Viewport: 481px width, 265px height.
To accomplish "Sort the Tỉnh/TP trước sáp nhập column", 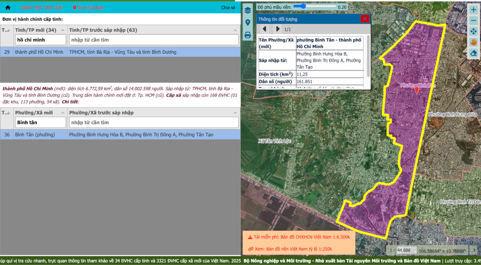I will click(235, 30).
